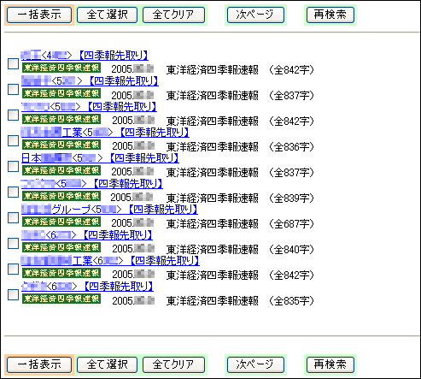This screenshot has height=379, width=421.
Task: Click the character count text (全835字)
Action: coord(291,301)
